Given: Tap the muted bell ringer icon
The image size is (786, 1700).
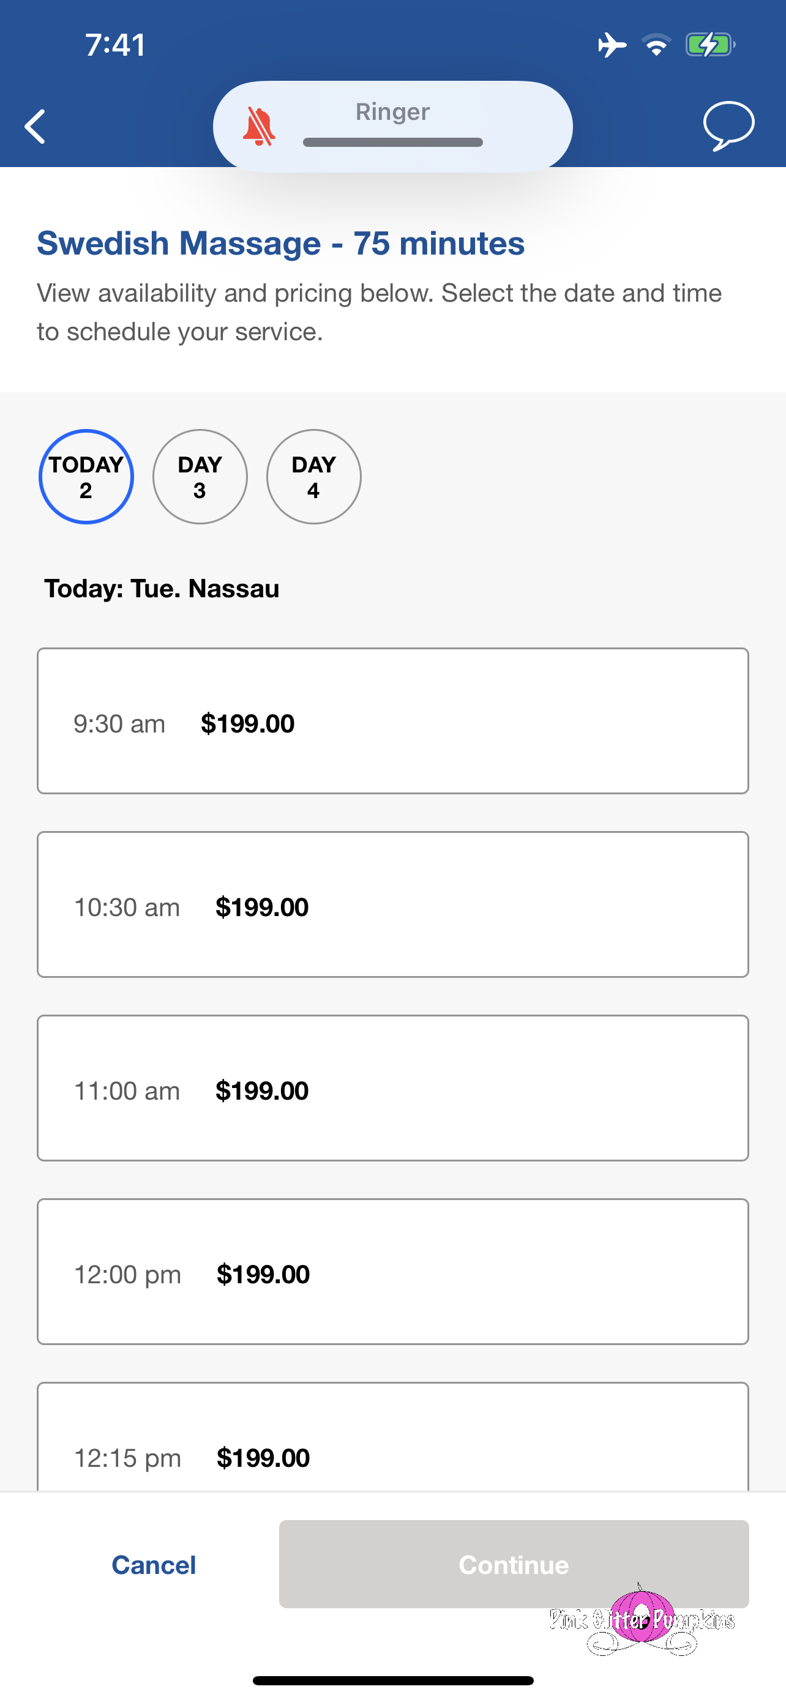Looking at the screenshot, I should [x=259, y=126].
